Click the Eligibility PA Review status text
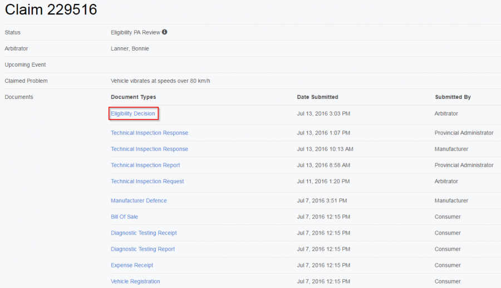The image size is (501, 288). 135,32
